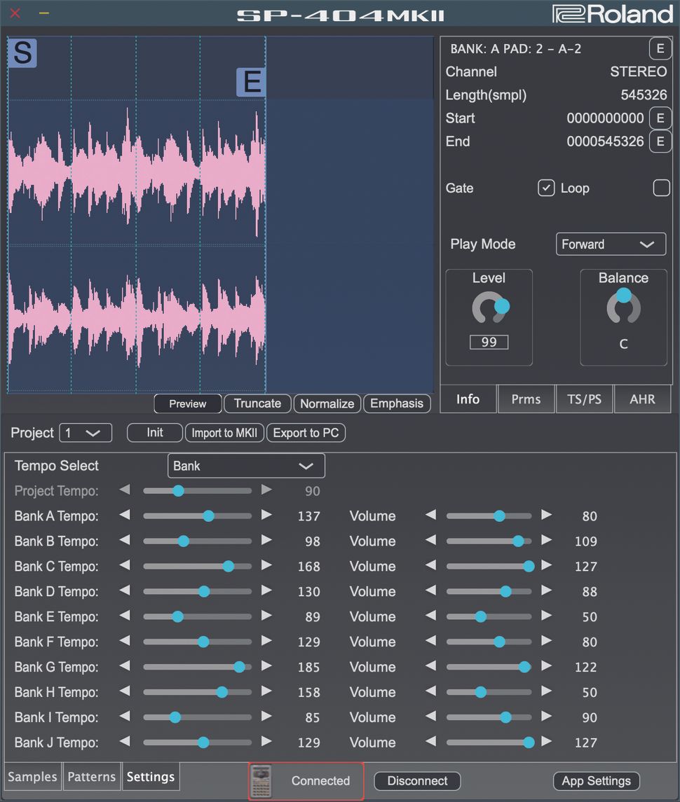Click the E edit icon for Start value

pos(660,118)
